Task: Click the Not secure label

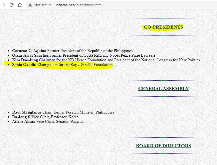Action: 43,5
